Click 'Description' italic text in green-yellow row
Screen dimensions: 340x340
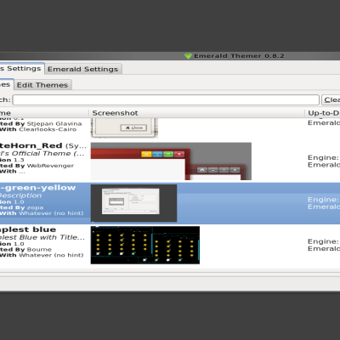point(20,195)
